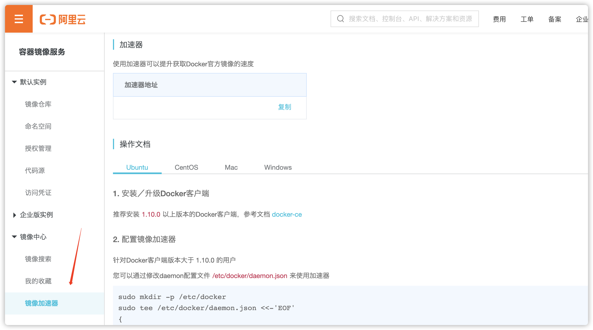Open 镜像仓库 in sidebar
The image size is (593, 330).
pyautogui.click(x=38, y=104)
